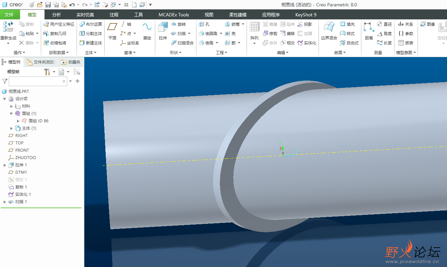
Task: Click the Trim (修剪) tool
Action: click(x=270, y=34)
